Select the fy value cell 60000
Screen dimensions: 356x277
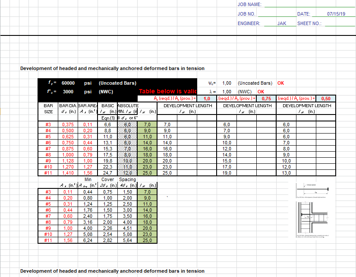pyautogui.click(x=68, y=83)
